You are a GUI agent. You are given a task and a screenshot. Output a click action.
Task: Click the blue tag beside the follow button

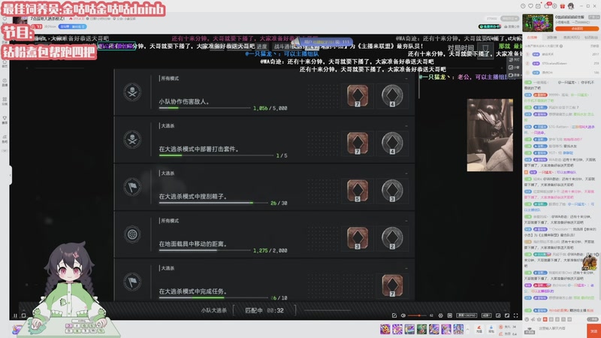72,26
